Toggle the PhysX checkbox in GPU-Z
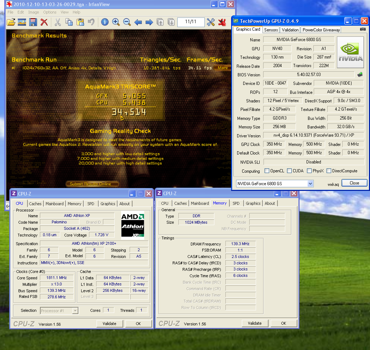 click(309, 171)
